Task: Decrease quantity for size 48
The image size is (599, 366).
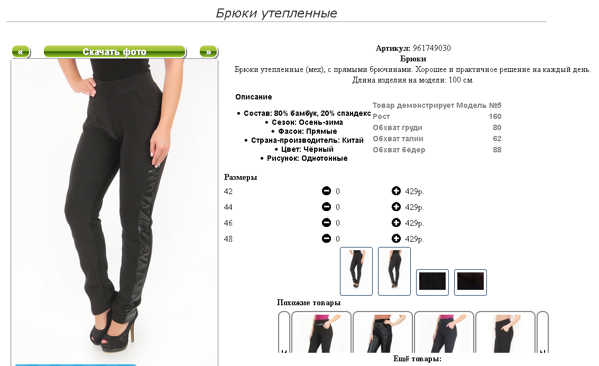Action: coord(326,239)
